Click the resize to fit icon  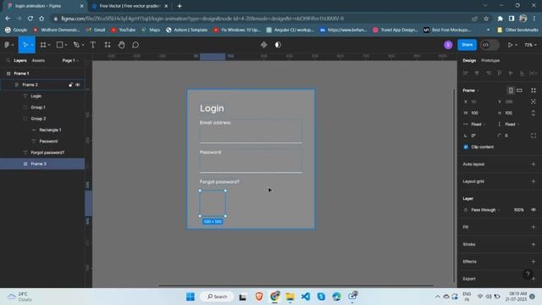point(534,91)
